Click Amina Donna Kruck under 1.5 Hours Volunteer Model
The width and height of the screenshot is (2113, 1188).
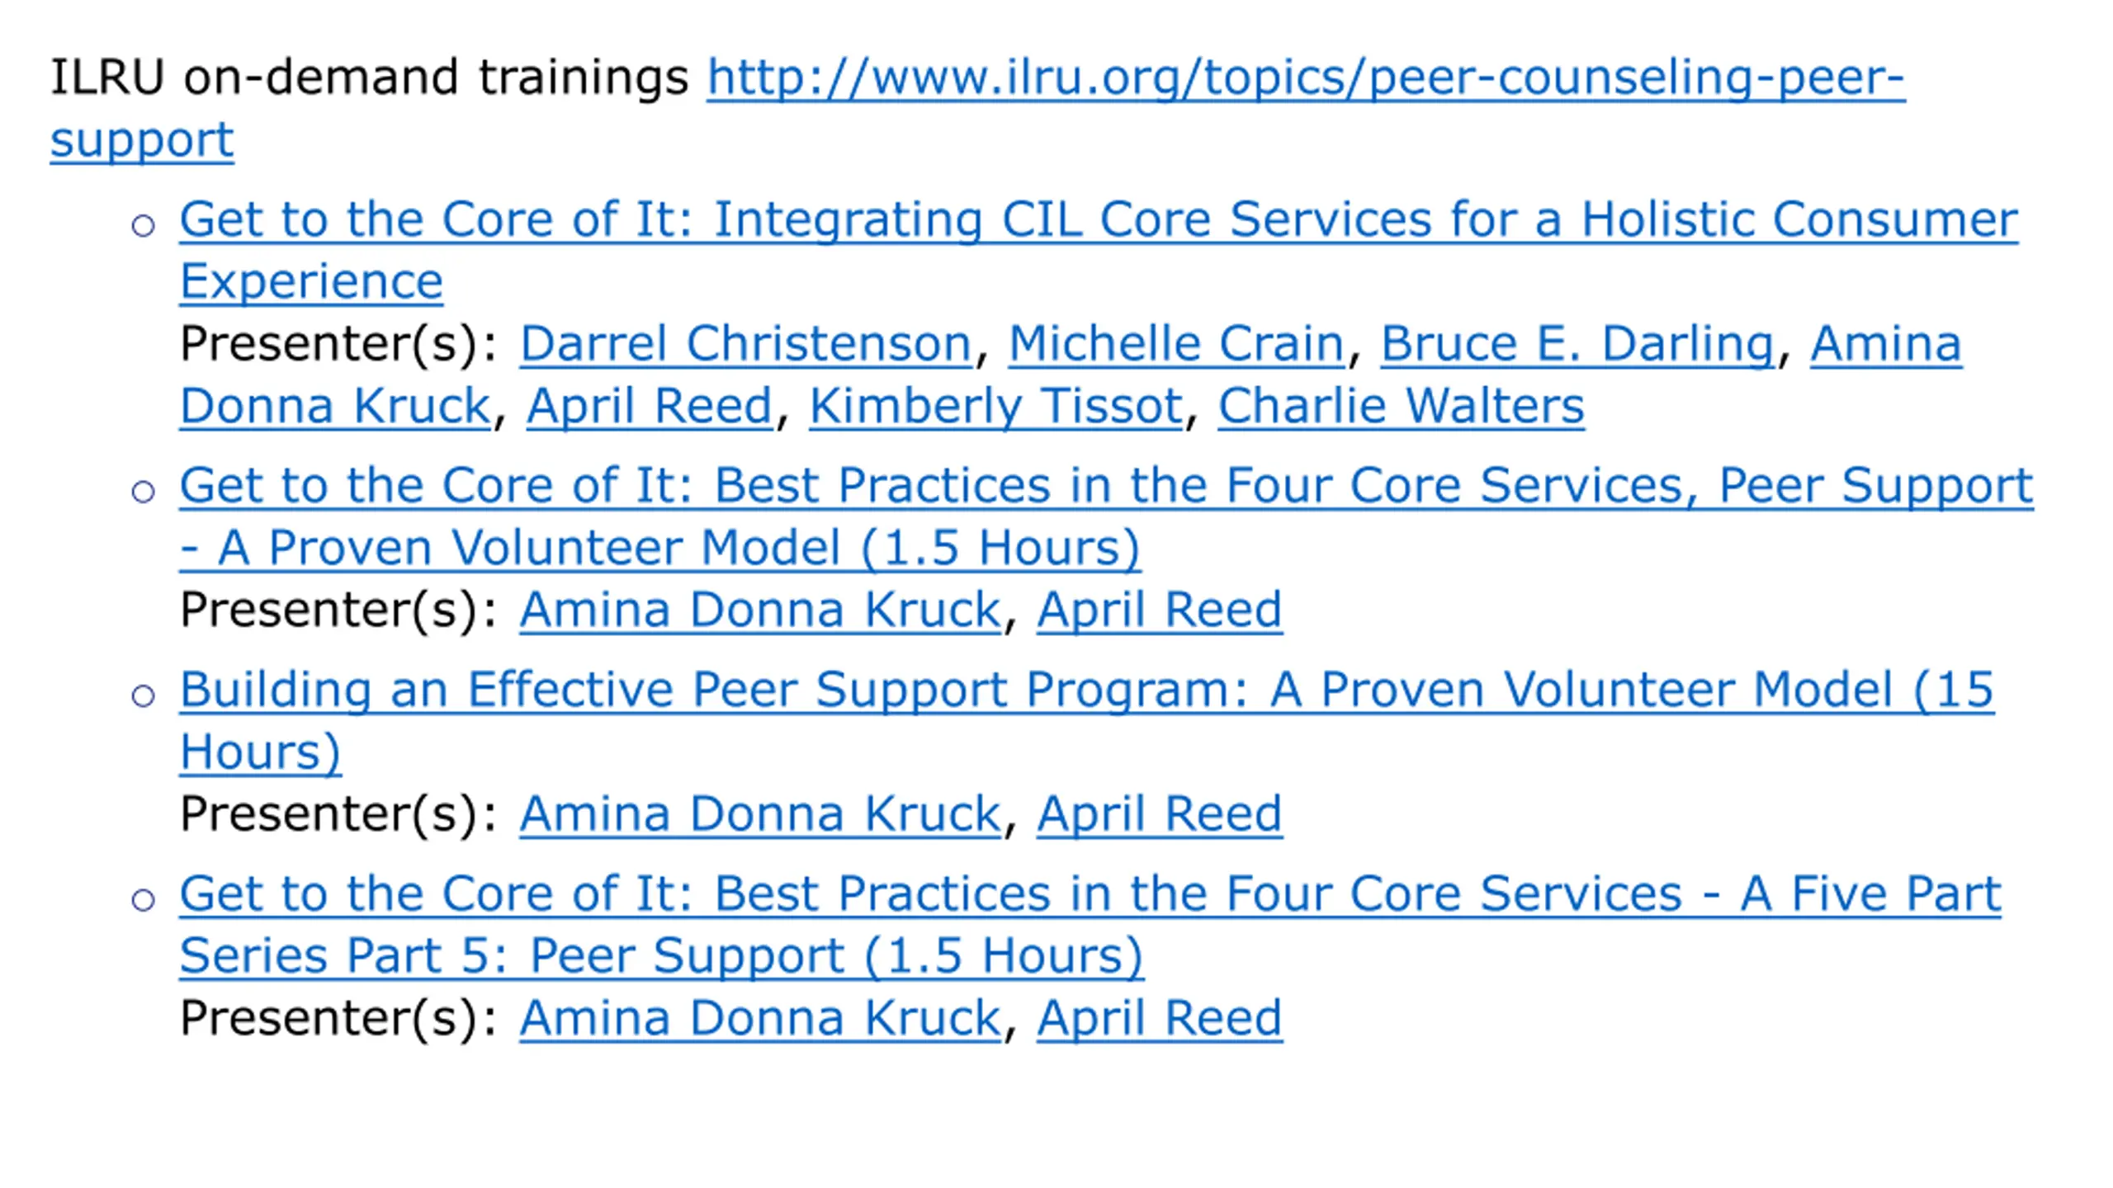[759, 610]
